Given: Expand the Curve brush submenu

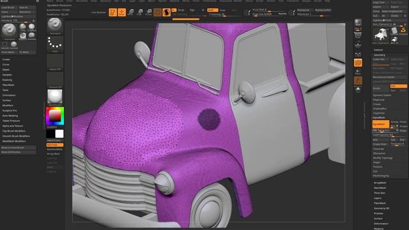Looking at the screenshot, I should [x=6, y=65].
